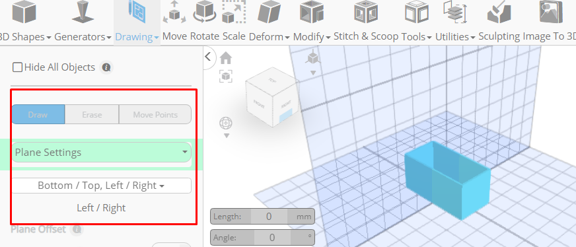Choose the Left / Right plane option
The image size is (576, 247).
(x=101, y=208)
